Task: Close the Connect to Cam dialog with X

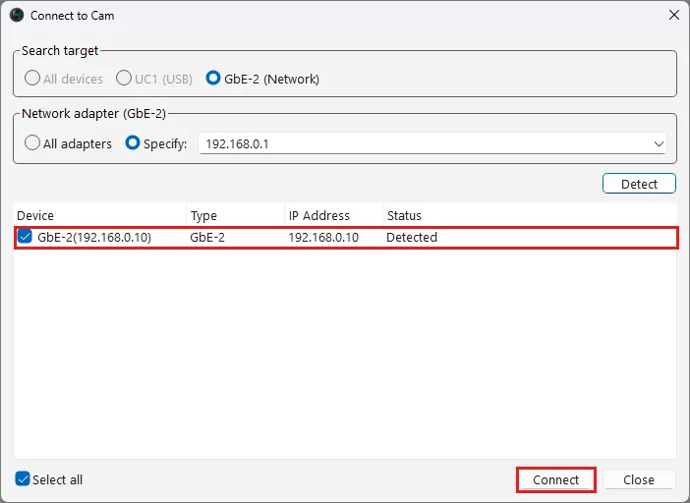Action: 673,15
